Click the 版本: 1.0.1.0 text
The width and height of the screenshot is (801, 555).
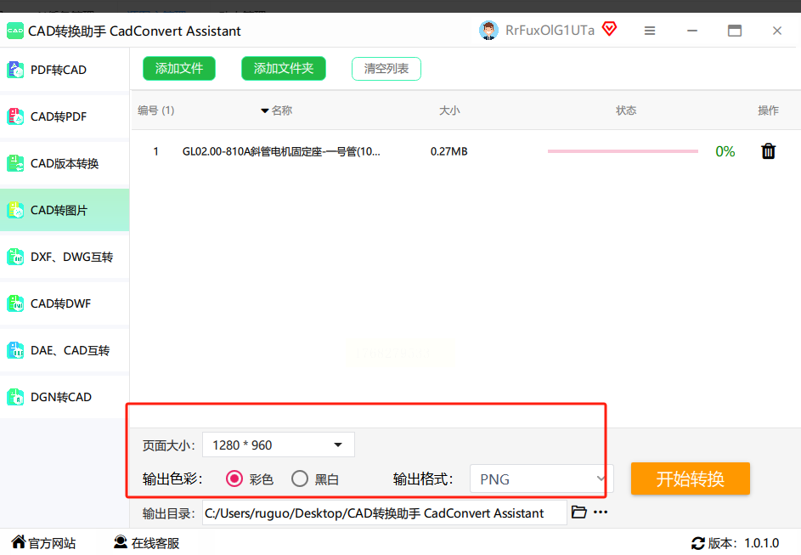(743, 543)
